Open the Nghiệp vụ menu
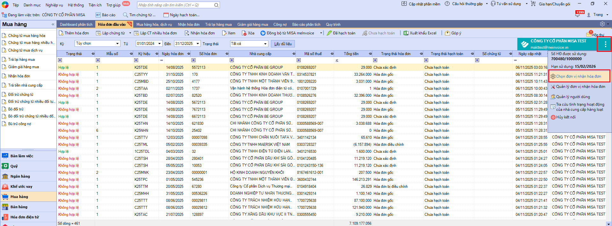This screenshot has width=612, height=226. [x=54, y=5]
